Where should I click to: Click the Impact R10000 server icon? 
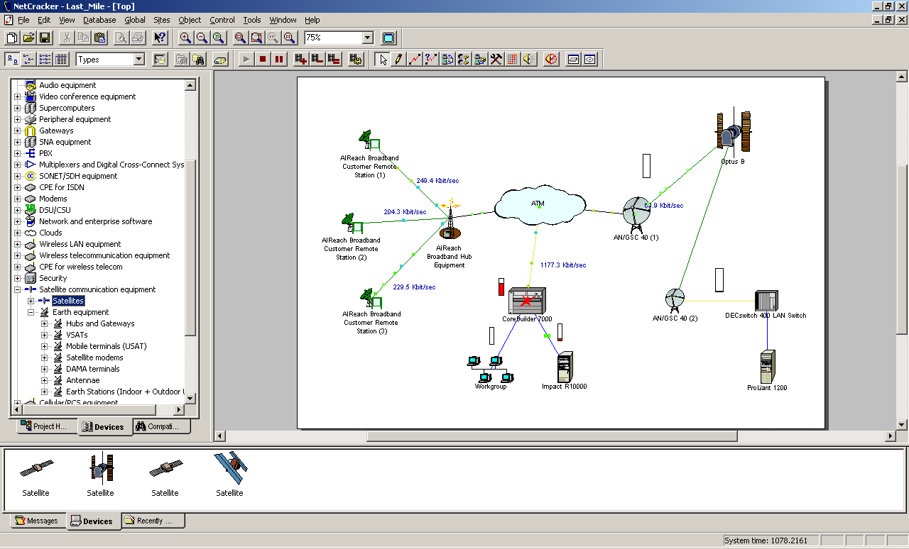tap(565, 367)
